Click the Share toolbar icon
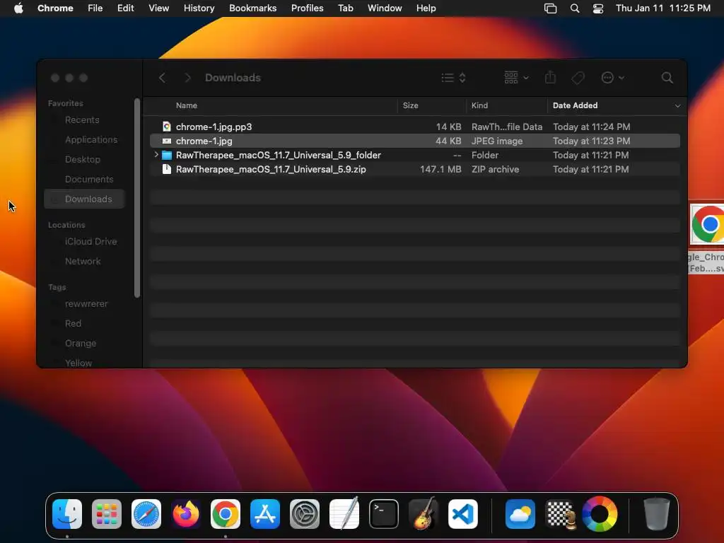 pyautogui.click(x=550, y=77)
